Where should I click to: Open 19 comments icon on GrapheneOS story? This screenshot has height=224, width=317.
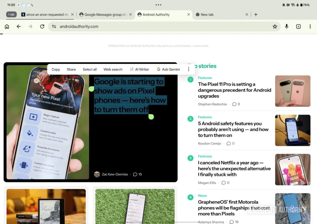pos(231,222)
